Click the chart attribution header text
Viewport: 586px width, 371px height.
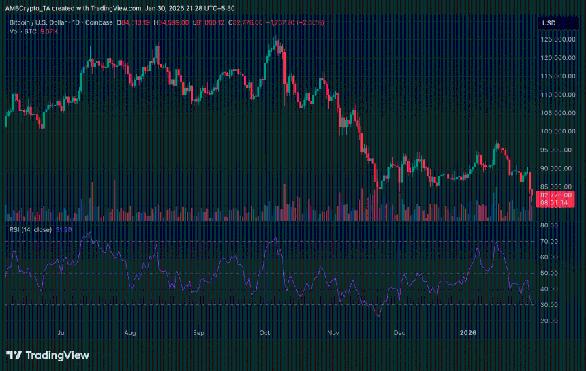coord(120,8)
